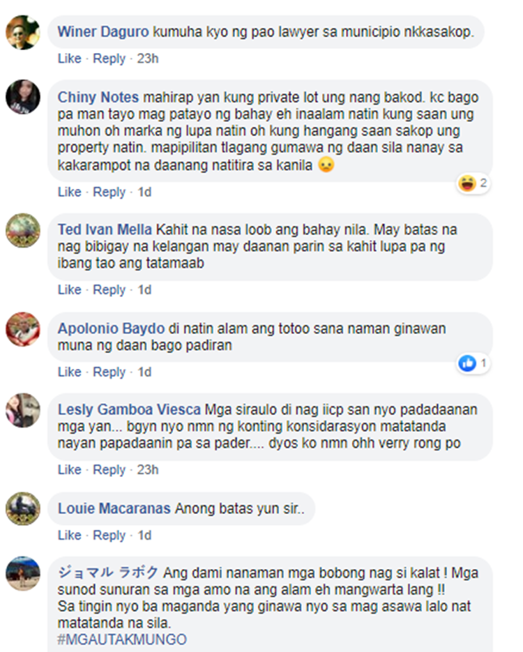Open Louie Macaranas' avatar icon
The width and height of the screenshot is (523, 652).
click(23, 508)
